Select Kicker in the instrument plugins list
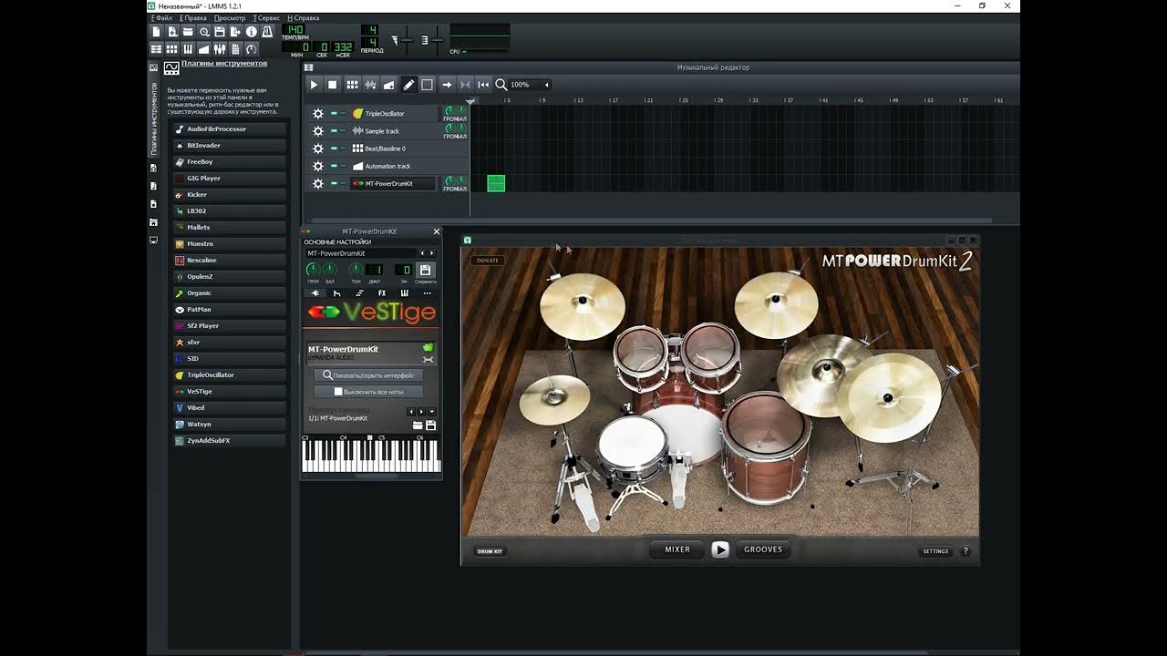The height and width of the screenshot is (656, 1167). click(228, 195)
